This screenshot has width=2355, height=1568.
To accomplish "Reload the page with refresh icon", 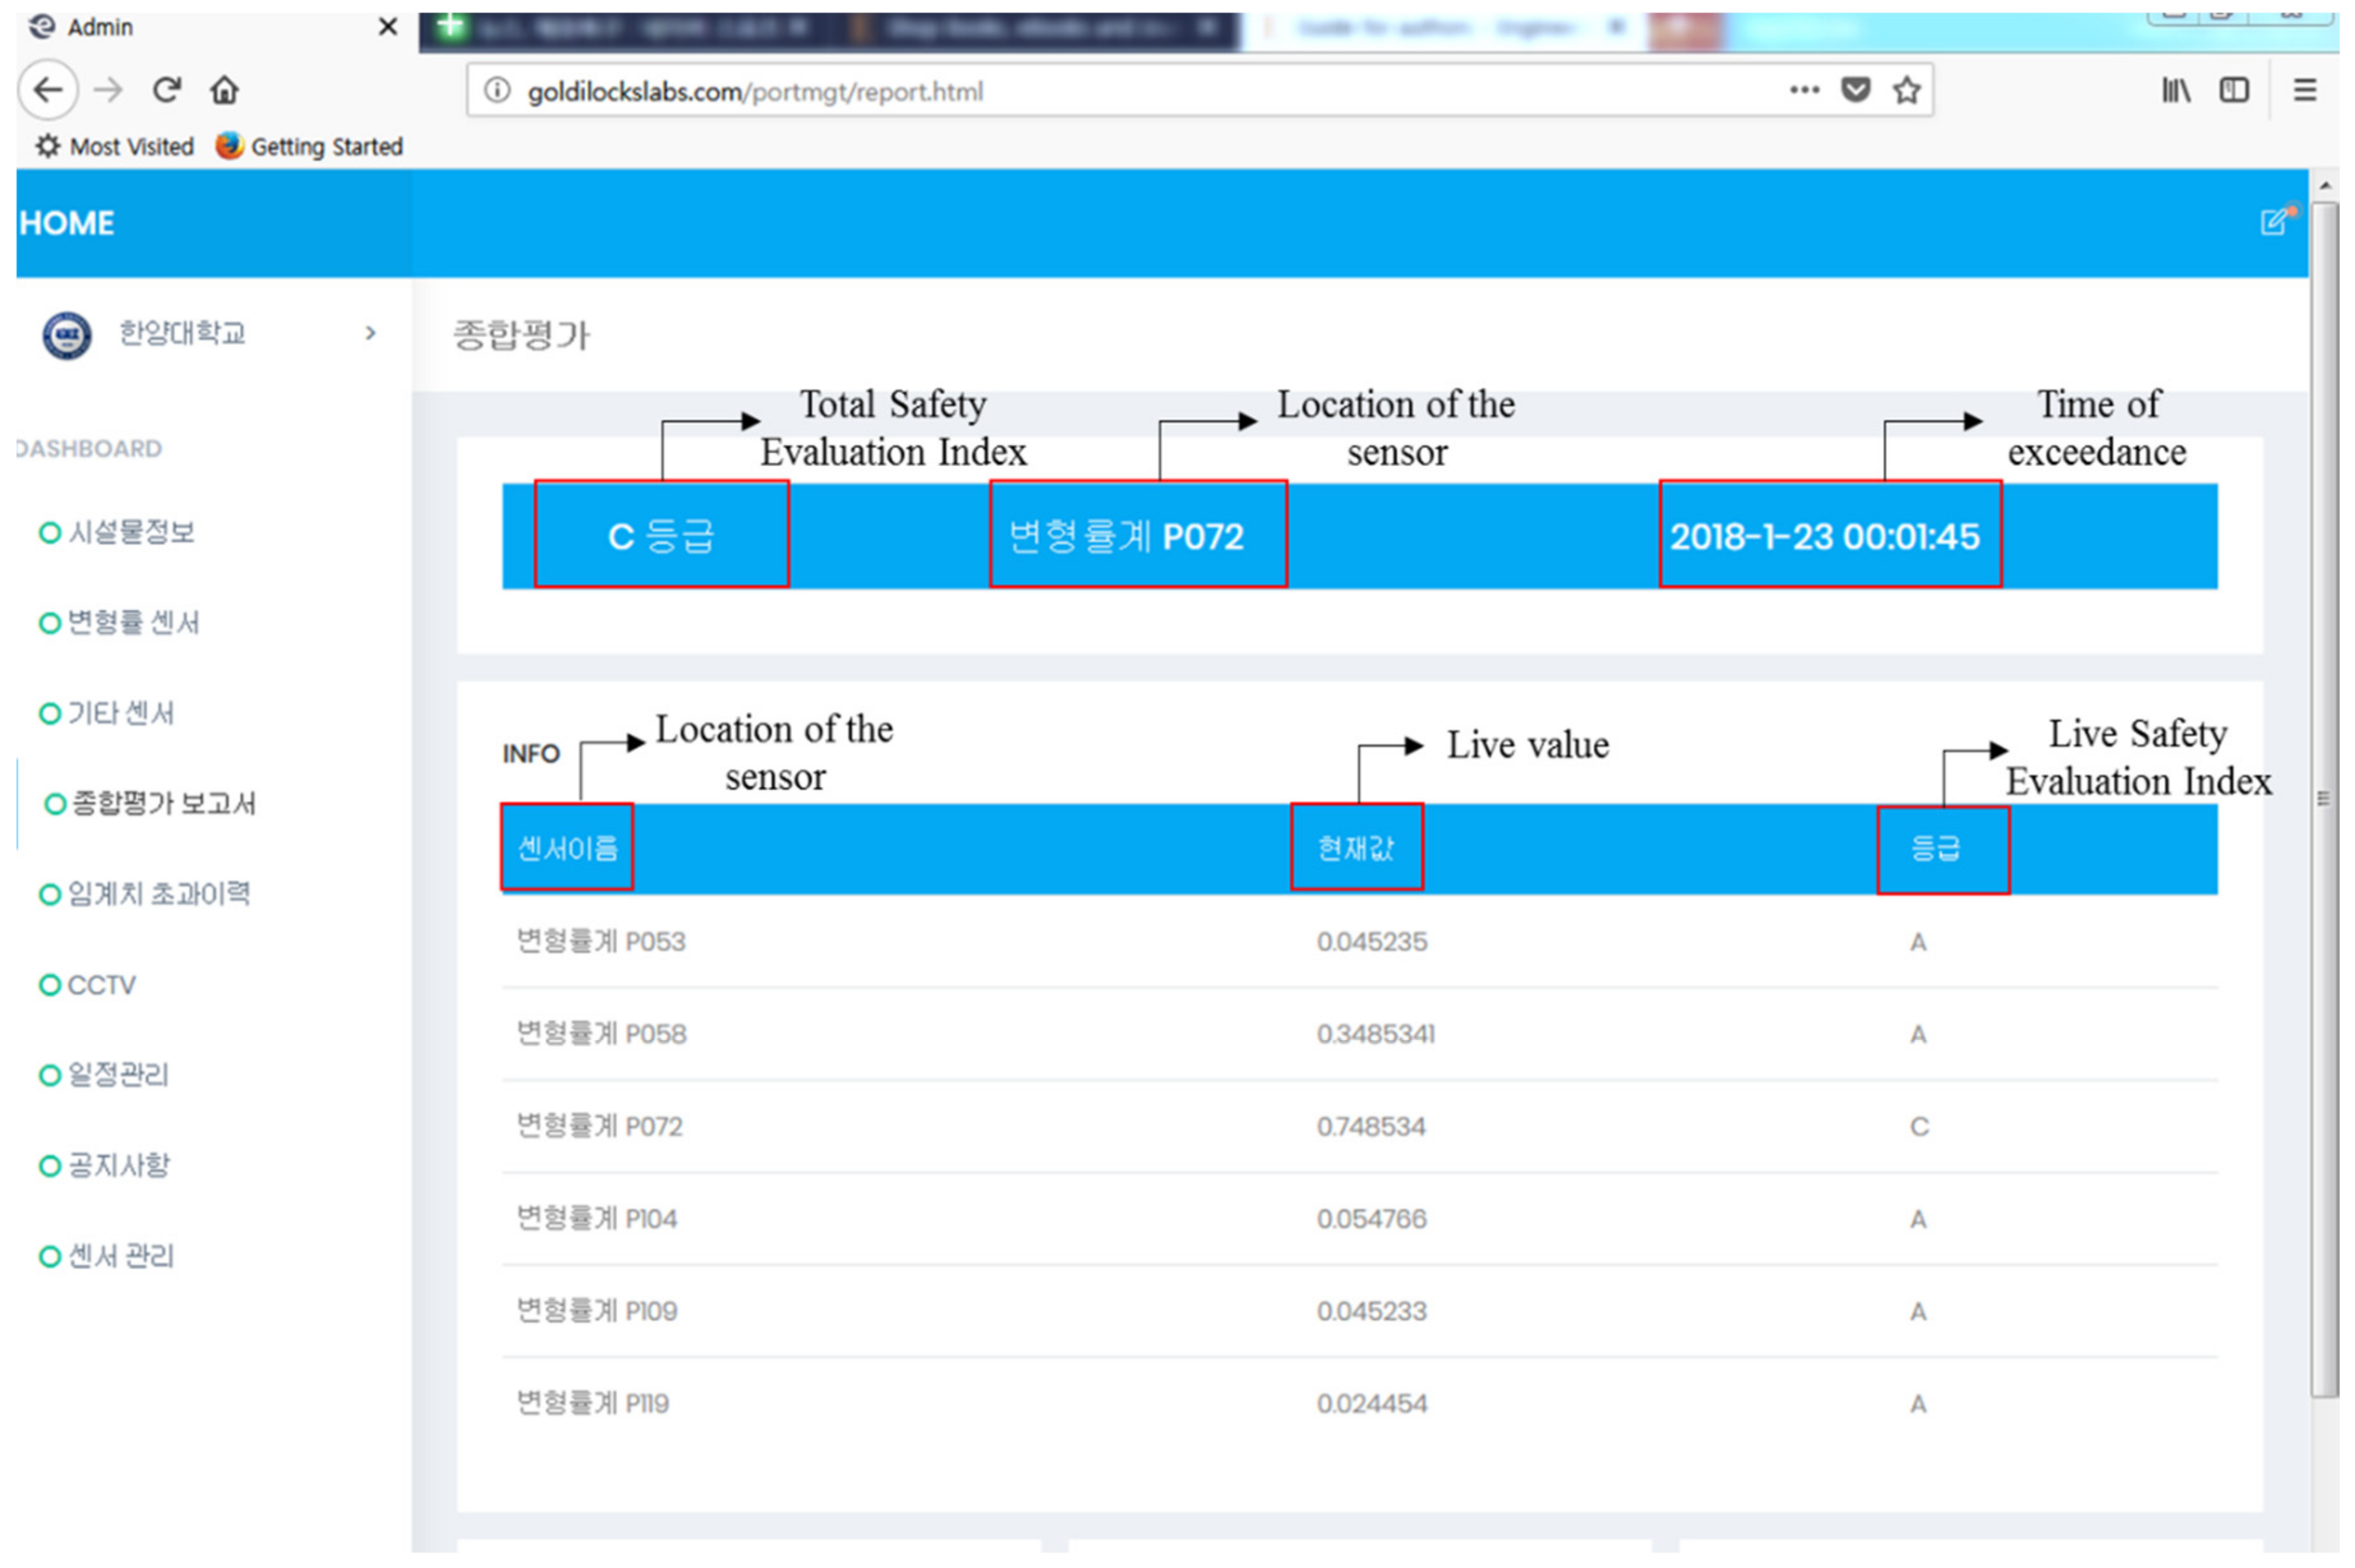I will 166,91.
